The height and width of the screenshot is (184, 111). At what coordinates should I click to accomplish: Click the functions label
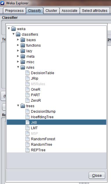33,45
